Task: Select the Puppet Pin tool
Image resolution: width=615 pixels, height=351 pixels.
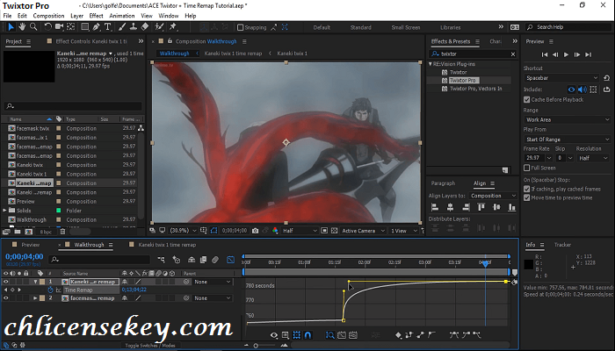Action: 173,26
